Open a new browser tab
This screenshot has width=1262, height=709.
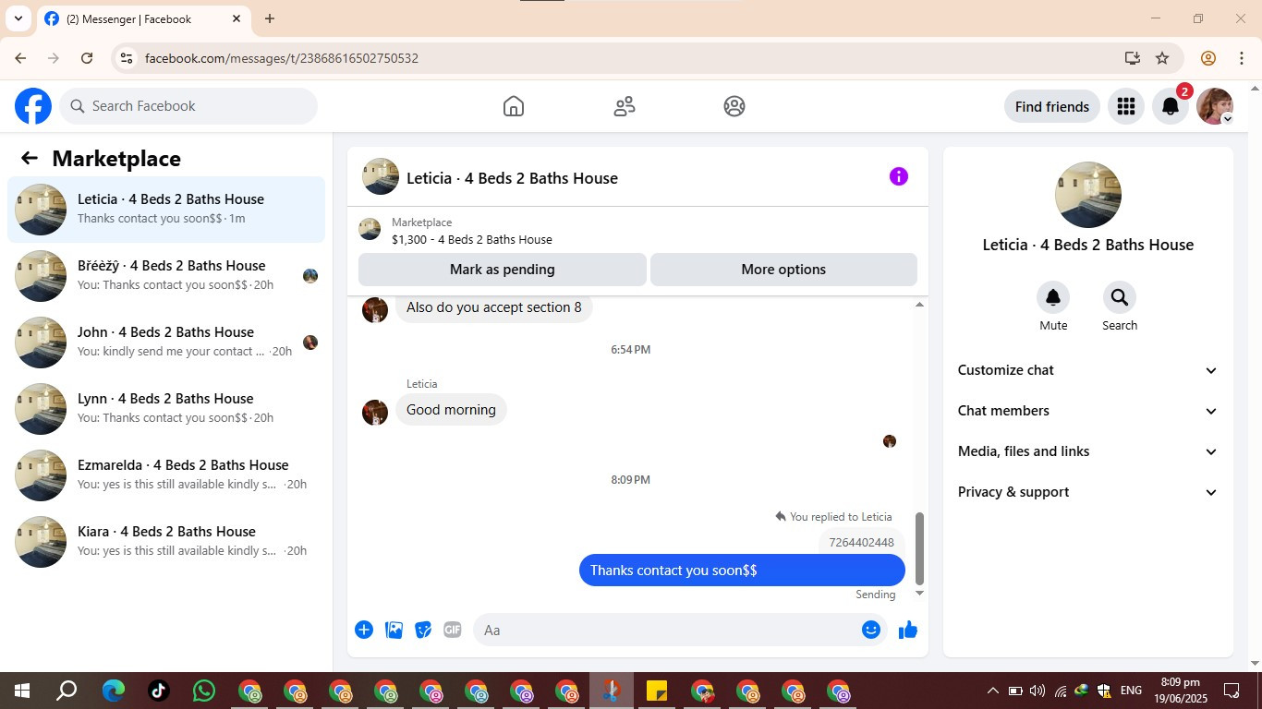270,18
